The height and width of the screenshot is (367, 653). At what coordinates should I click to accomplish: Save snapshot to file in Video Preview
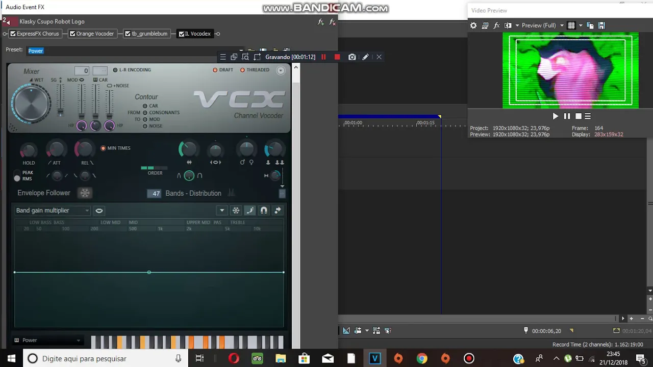601,25
